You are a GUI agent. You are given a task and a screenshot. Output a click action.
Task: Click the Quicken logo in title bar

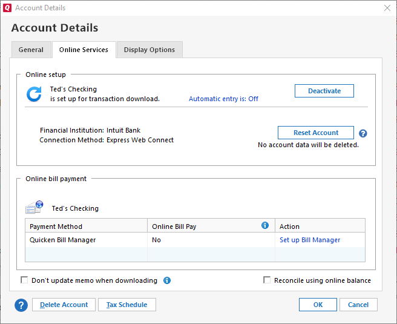point(7,8)
